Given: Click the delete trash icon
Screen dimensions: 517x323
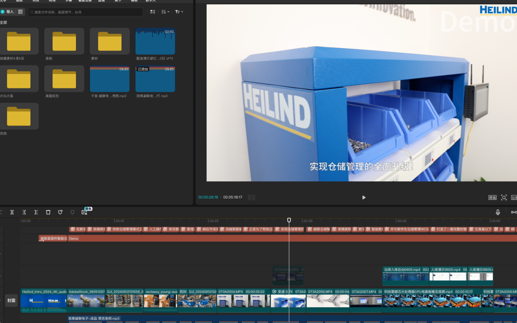Looking at the screenshot, I should tap(48, 212).
